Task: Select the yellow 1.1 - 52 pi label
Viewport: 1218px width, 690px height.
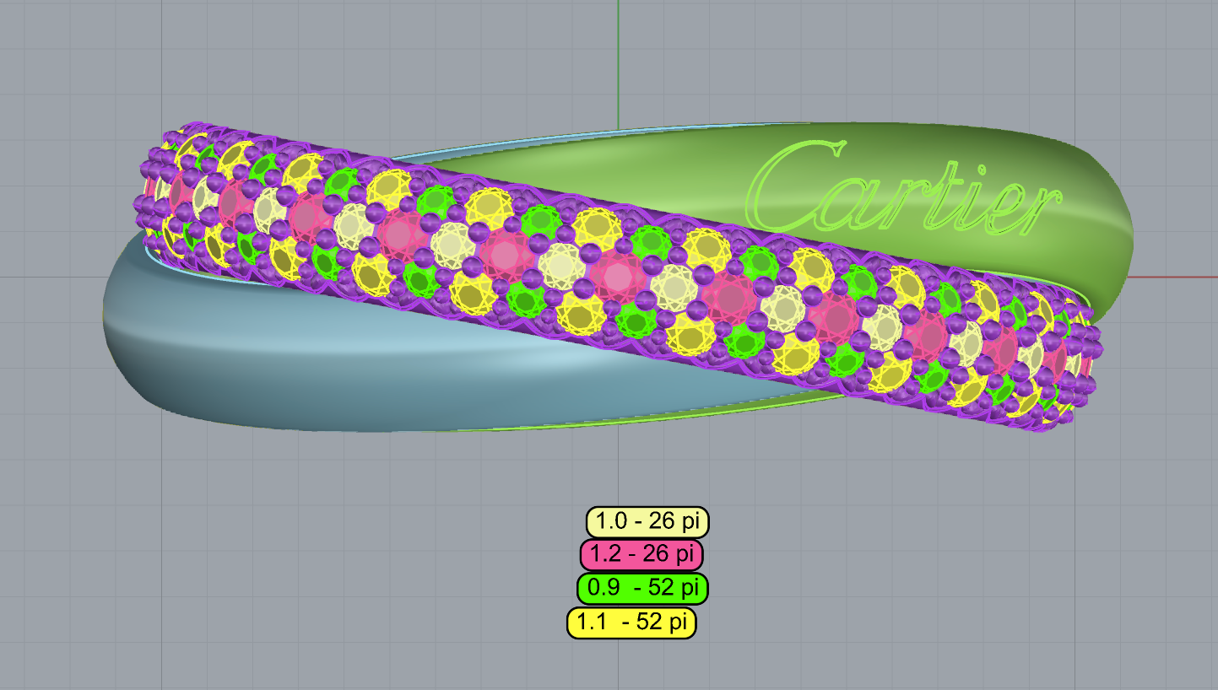Action: [x=631, y=623]
